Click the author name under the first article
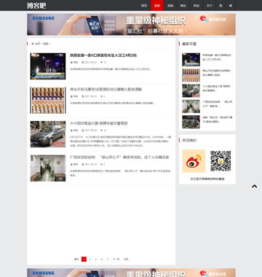The width and height of the screenshot is (262, 277). click(76, 63)
